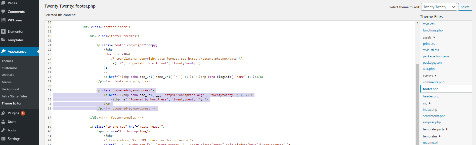This screenshot has height=145, width=476.
Task: Open singular.php theme file
Action: coord(432,122)
